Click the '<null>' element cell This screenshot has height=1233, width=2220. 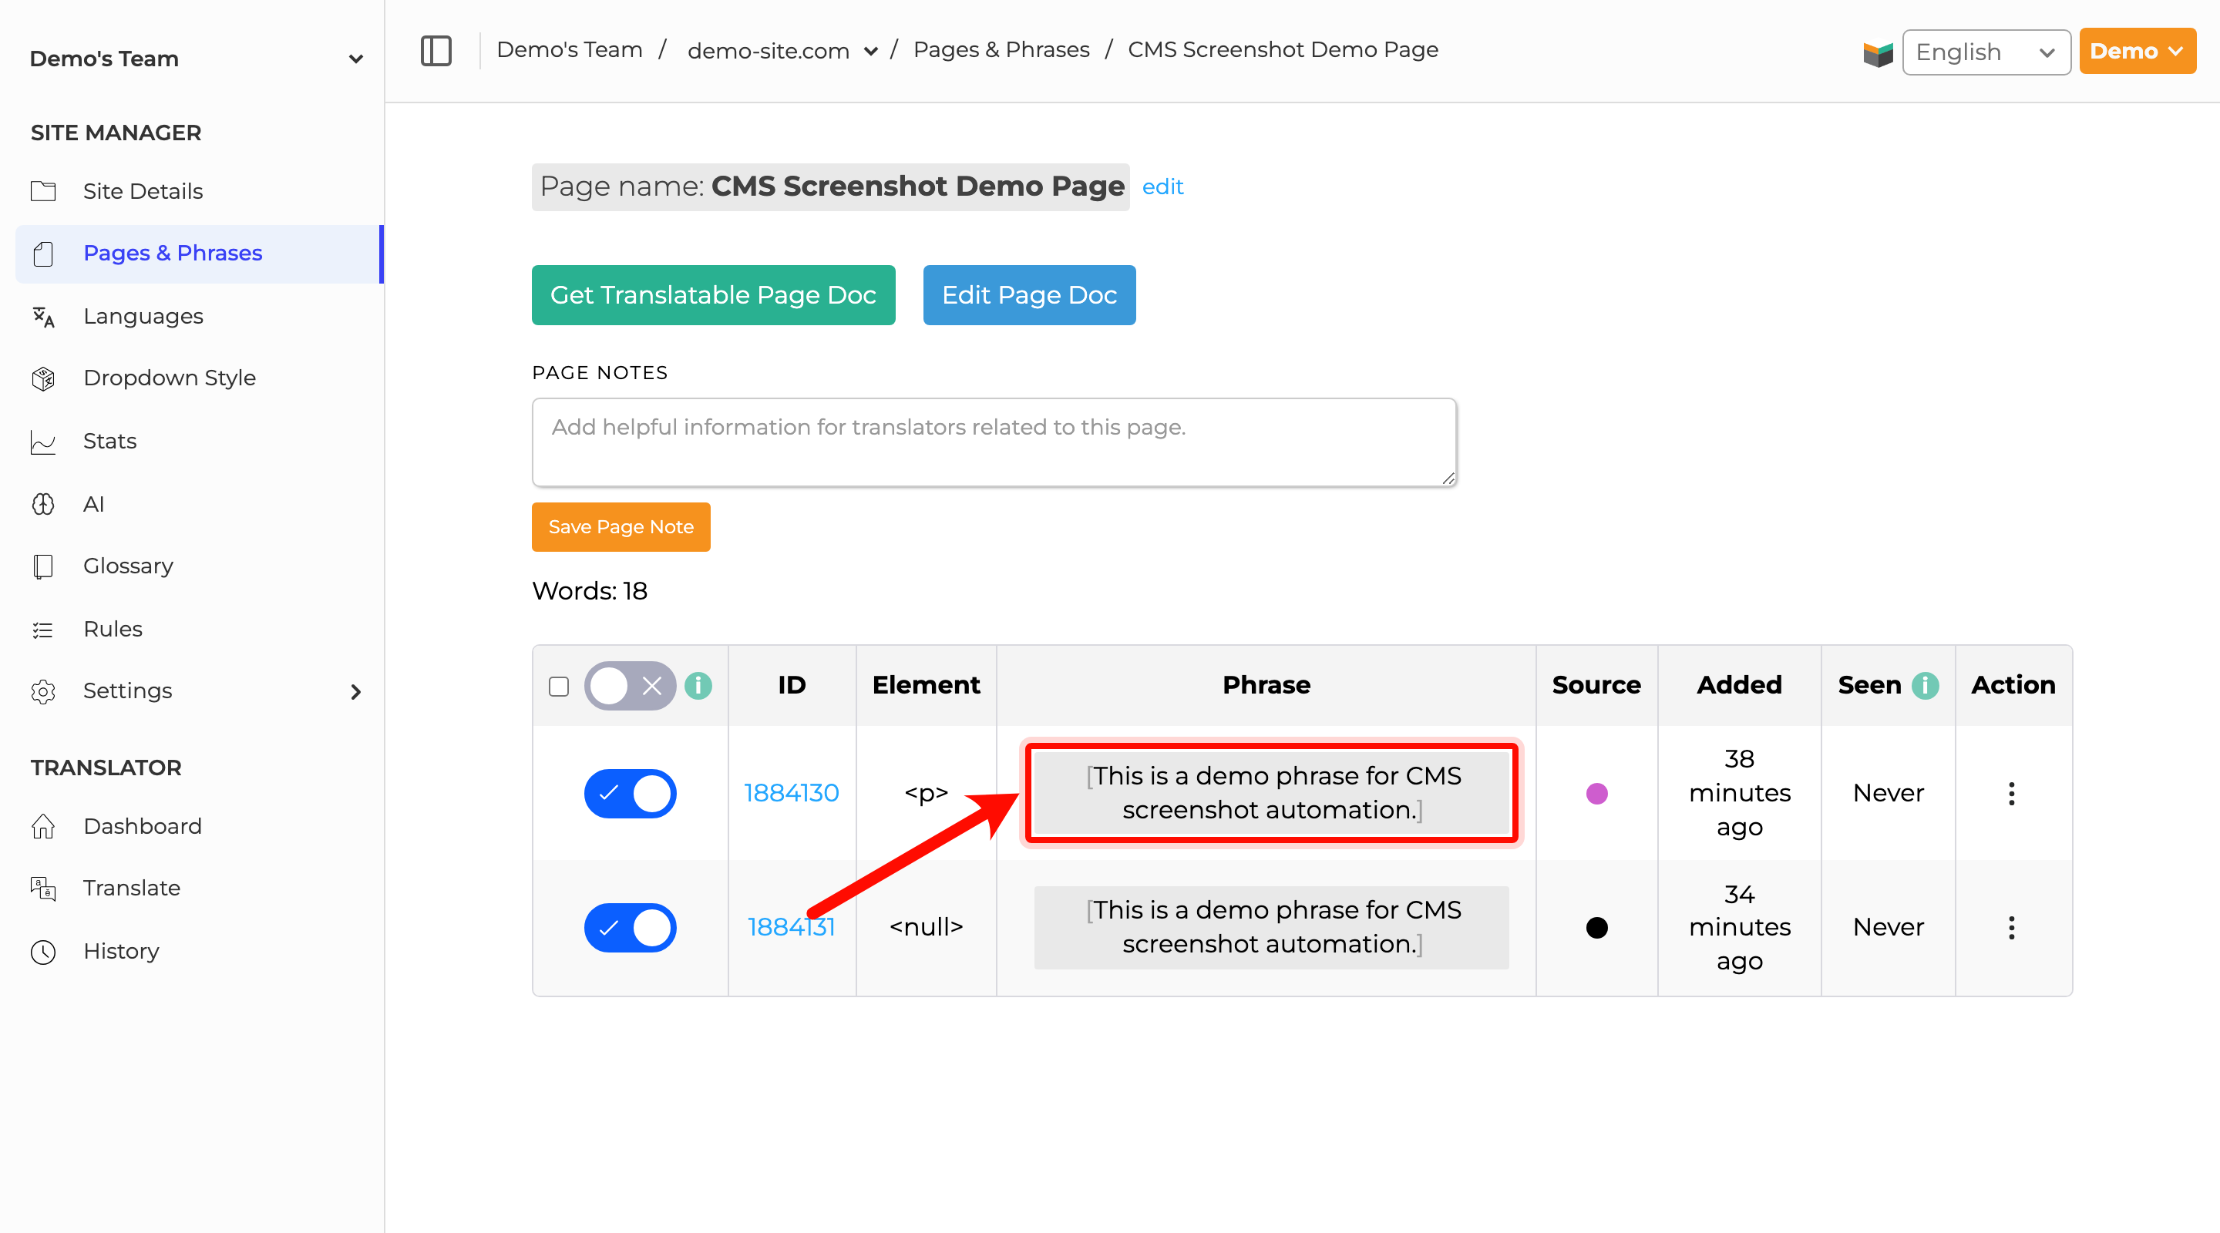(x=927, y=928)
